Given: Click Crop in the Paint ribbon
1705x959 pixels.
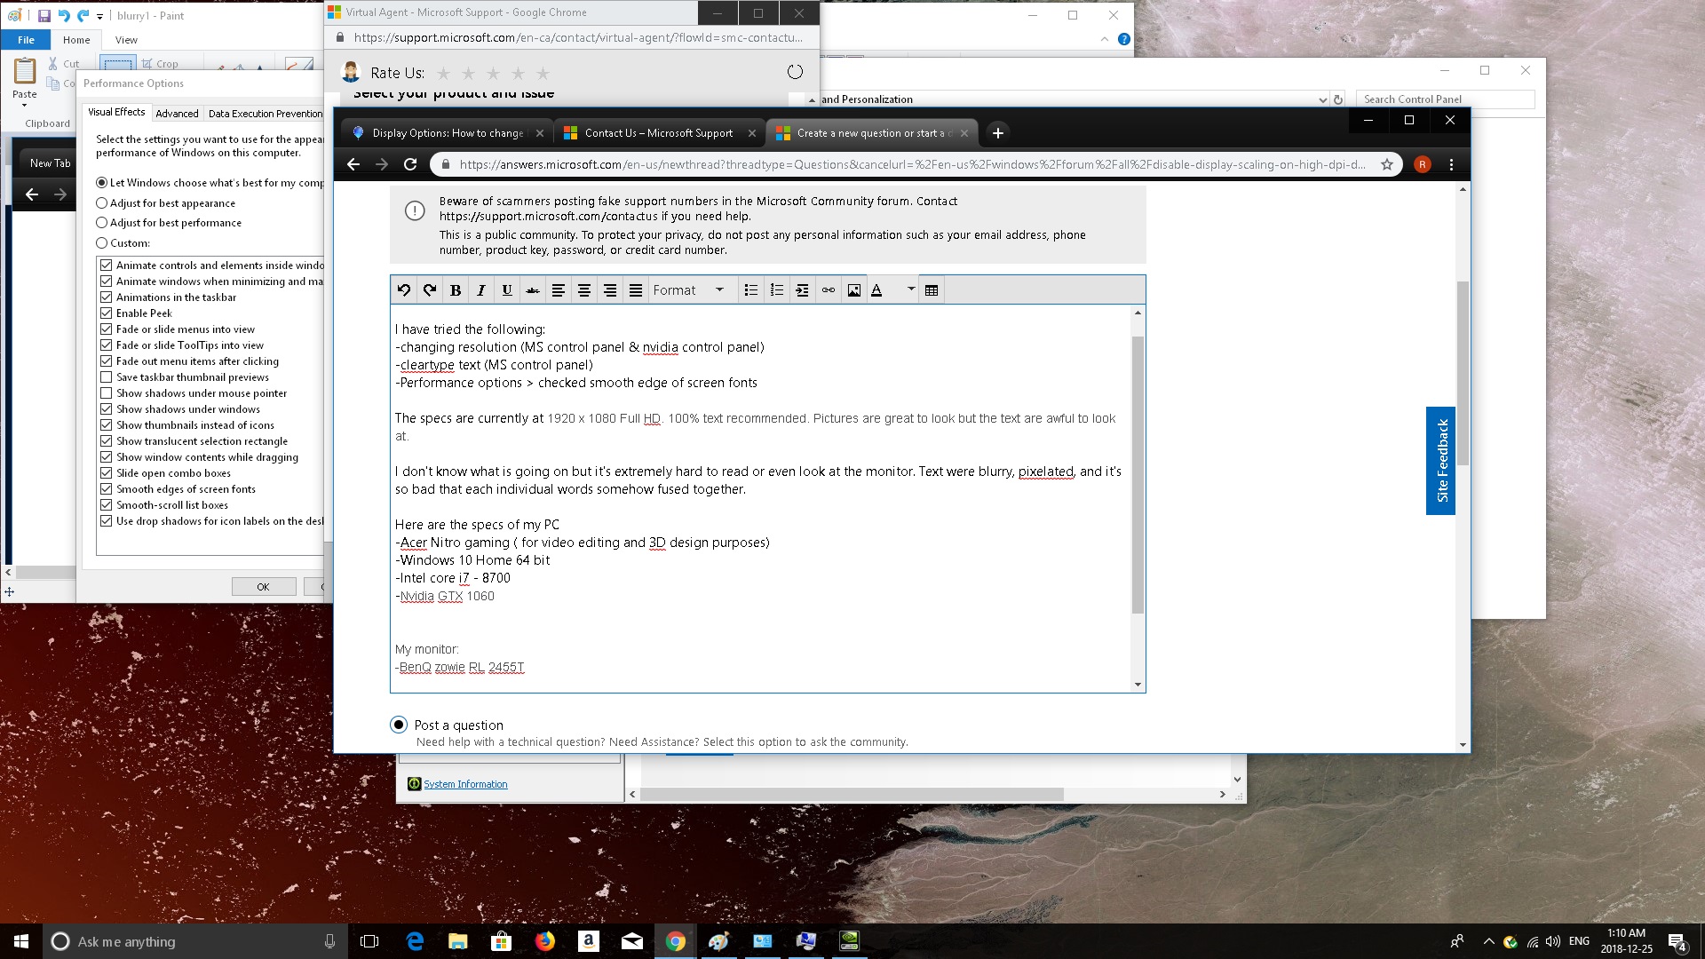Looking at the screenshot, I should click(160, 64).
